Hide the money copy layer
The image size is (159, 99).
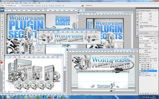(x=140, y=43)
